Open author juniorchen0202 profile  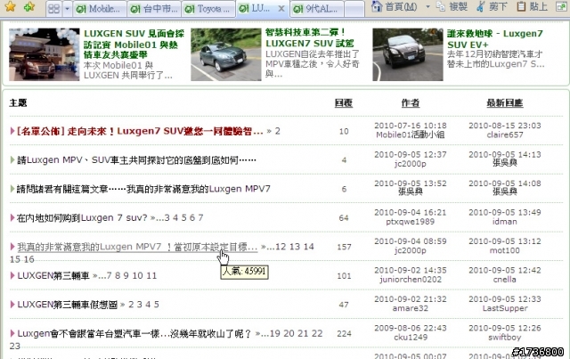411,280
